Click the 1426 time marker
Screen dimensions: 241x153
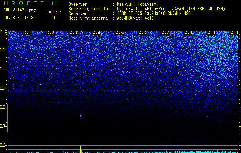[x=141, y=33]
